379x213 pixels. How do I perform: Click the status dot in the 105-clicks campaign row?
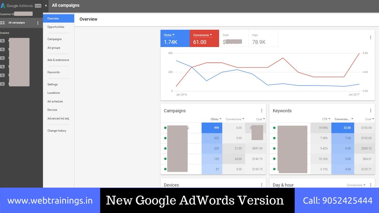pyautogui.click(x=165, y=159)
